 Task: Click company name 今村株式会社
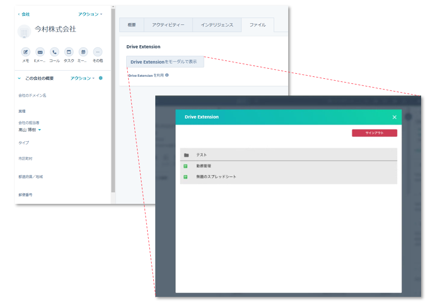(56, 29)
